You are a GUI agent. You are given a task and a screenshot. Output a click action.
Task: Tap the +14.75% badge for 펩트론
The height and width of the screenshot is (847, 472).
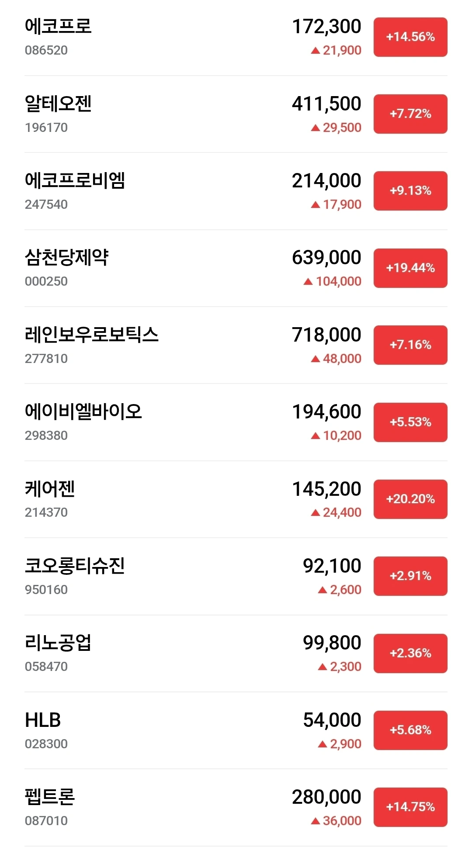tap(410, 807)
